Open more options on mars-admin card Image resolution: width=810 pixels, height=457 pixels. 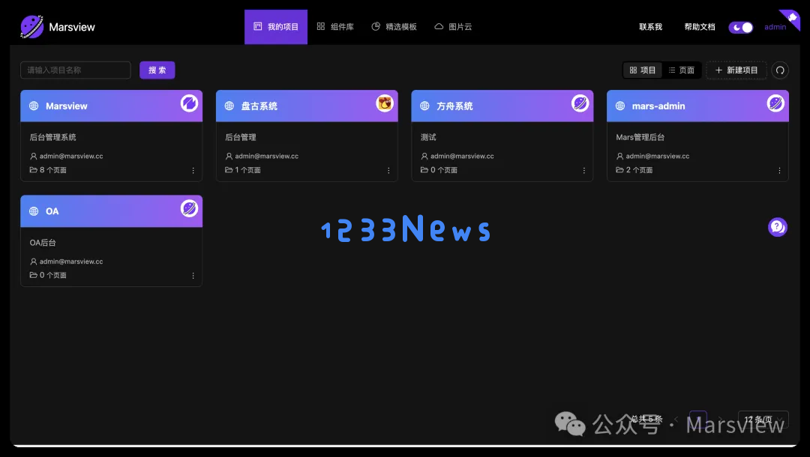click(x=779, y=170)
